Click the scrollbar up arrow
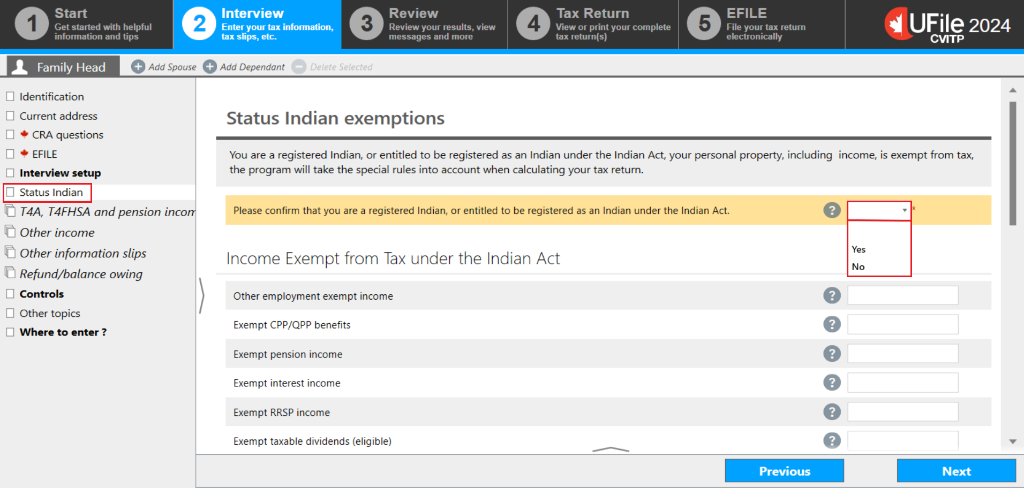1024x488 pixels. [x=1012, y=90]
